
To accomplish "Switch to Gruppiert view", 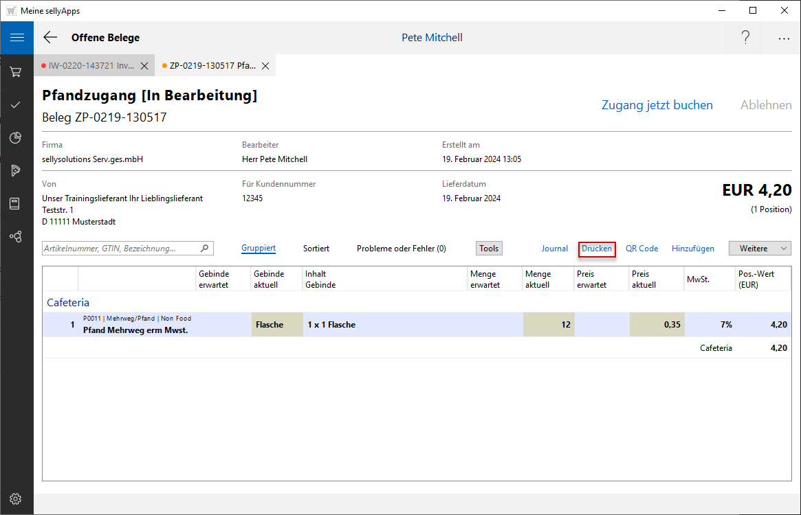I will [259, 249].
